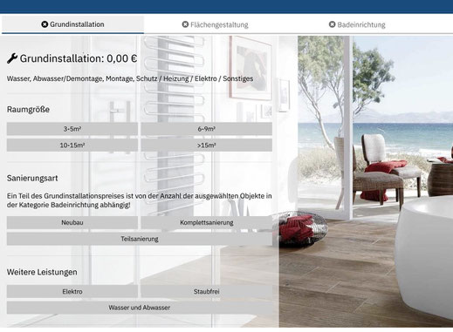Select the Teilsanierung option
Viewport: 453px width, 332px height.
coord(140,239)
